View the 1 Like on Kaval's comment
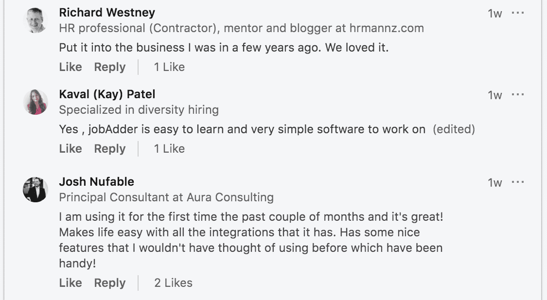This screenshot has height=300, width=547. tap(169, 149)
